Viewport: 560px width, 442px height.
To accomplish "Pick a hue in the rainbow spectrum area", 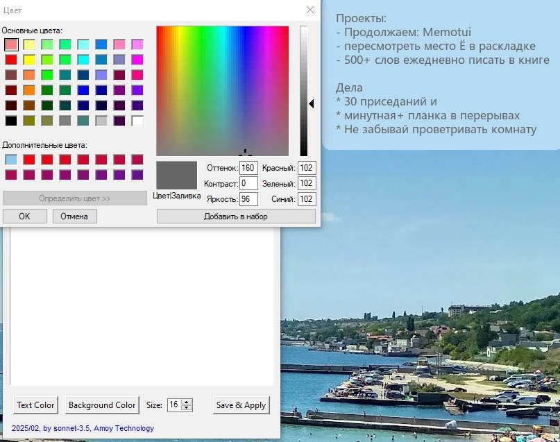I will click(223, 91).
